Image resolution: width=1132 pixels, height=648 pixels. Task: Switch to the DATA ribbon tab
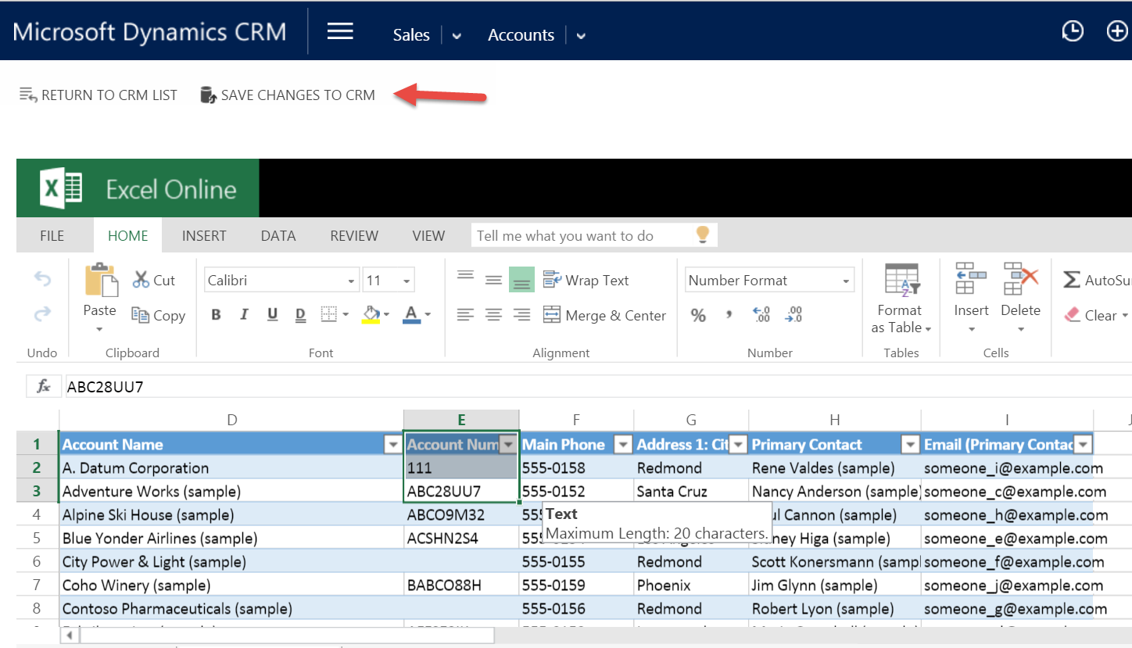pyautogui.click(x=278, y=235)
